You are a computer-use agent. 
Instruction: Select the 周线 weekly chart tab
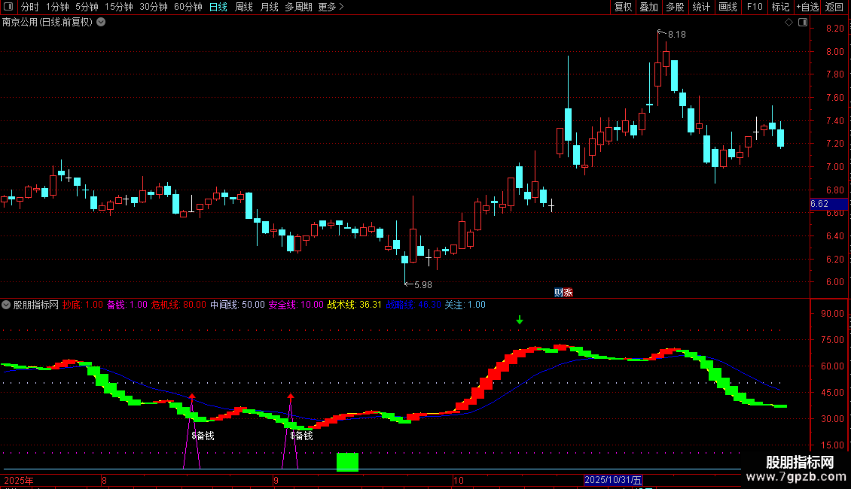pos(244,7)
